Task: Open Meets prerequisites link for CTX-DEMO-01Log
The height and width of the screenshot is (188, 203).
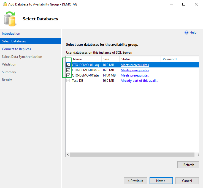Action: tap(135, 65)
